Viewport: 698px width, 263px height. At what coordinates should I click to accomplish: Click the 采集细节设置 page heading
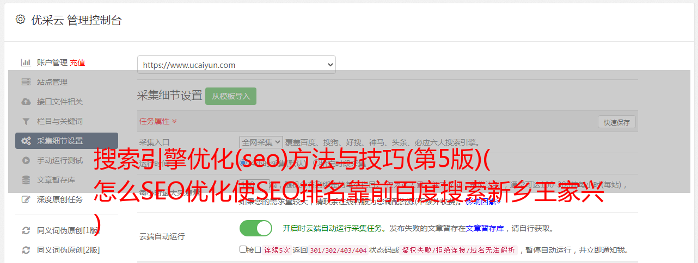[169, 95]
